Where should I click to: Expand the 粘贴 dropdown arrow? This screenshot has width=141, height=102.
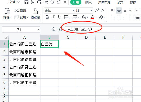coord(11,17)
